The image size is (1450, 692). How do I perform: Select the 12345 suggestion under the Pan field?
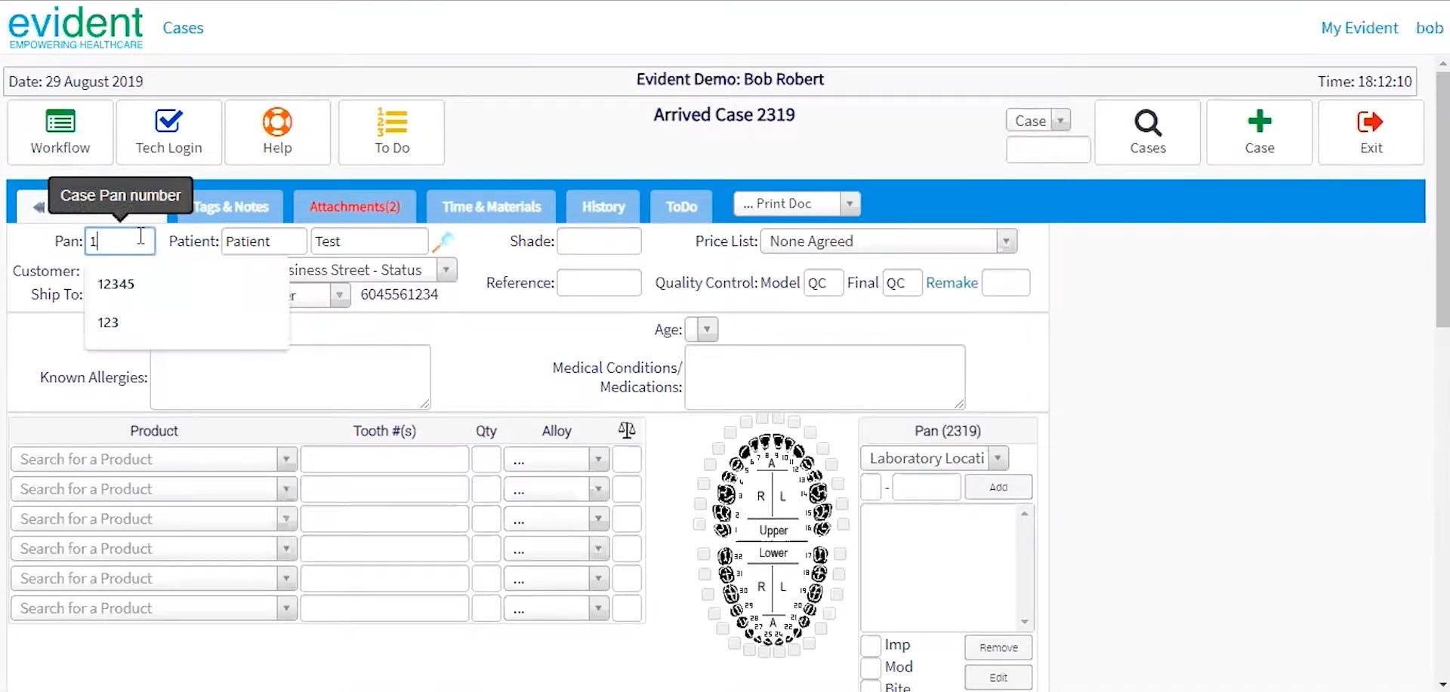[116, 284]
